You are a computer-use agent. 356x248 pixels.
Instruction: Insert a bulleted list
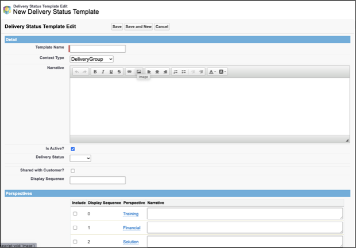(184, 72)
